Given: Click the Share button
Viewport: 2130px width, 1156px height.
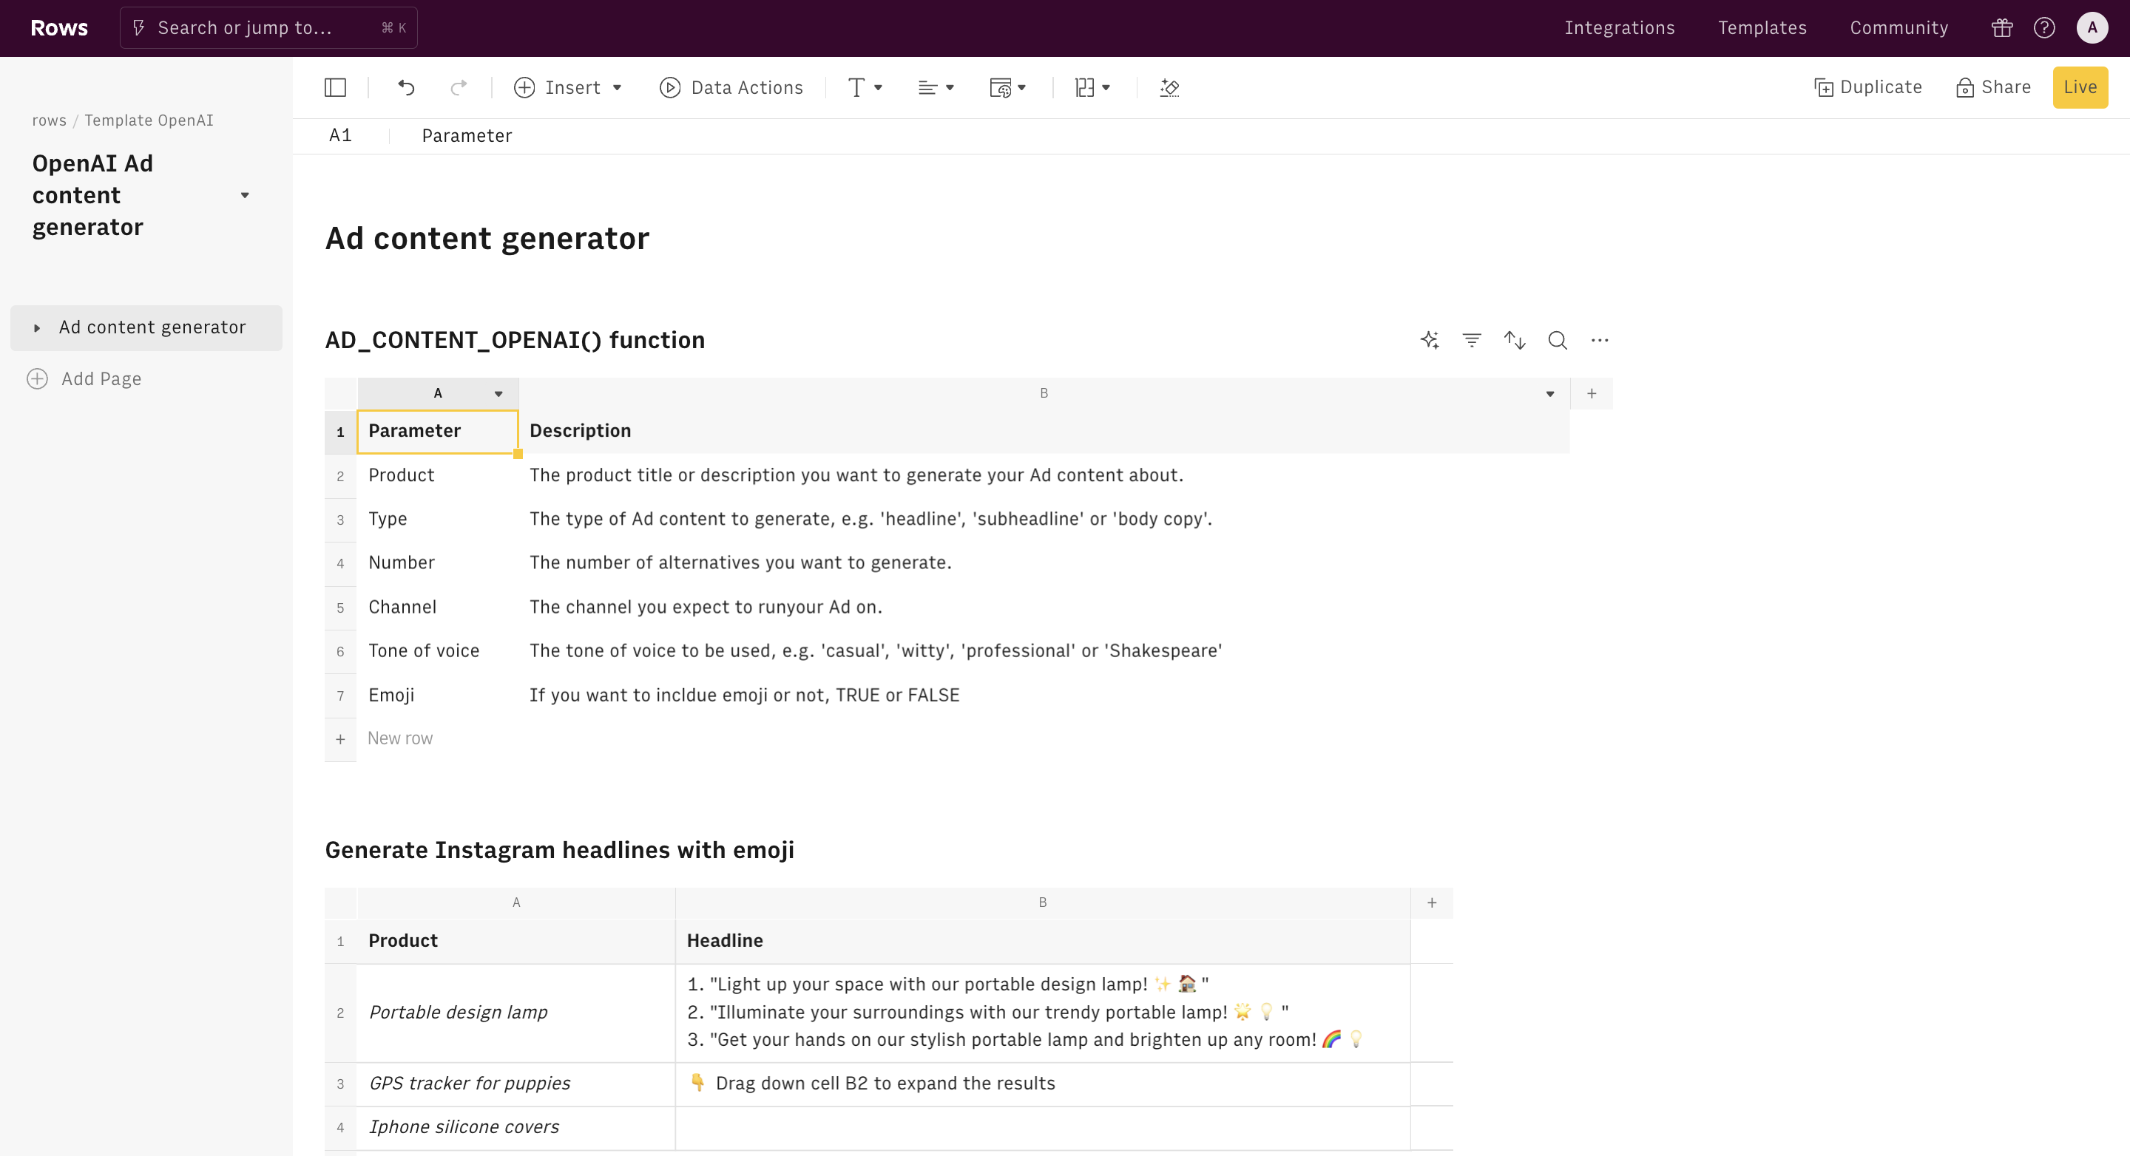Looking at the screenshot, I should 1992,88.
